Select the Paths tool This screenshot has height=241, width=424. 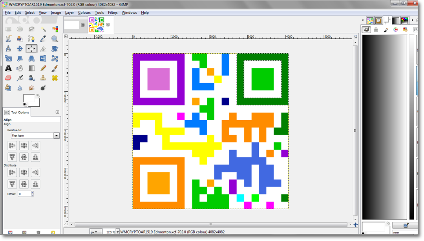(31, 39)
